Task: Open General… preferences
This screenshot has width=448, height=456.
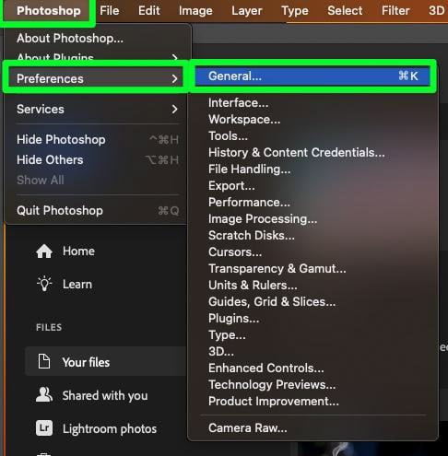Action: point(312,76)
